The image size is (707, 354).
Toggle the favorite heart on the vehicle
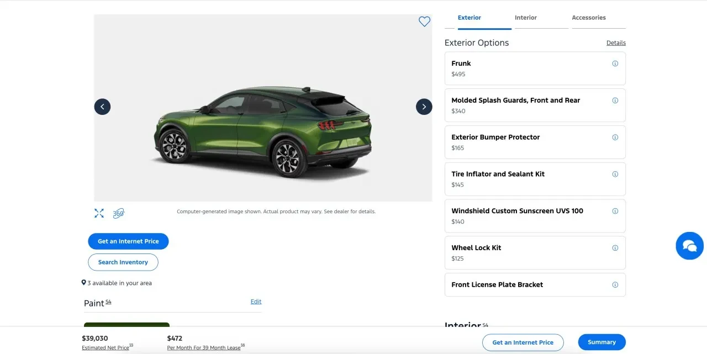click(424, 21)
